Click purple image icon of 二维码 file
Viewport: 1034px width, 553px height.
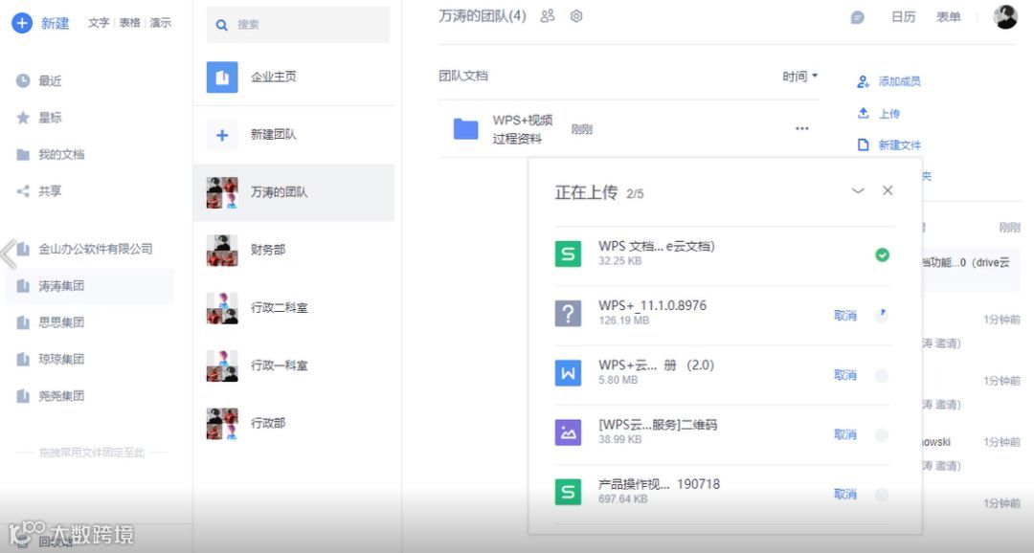(x=568, y=432)
